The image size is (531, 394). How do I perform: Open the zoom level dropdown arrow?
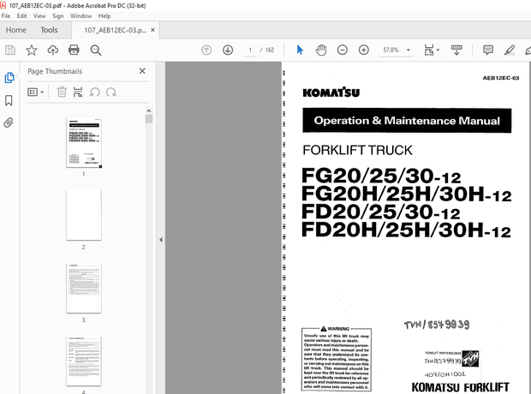409,50
